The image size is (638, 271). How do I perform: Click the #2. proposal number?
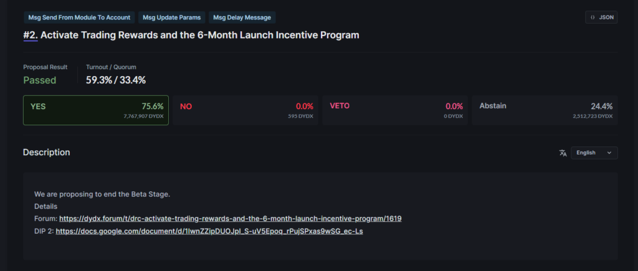pyautogui.click(x=31, y=36)
